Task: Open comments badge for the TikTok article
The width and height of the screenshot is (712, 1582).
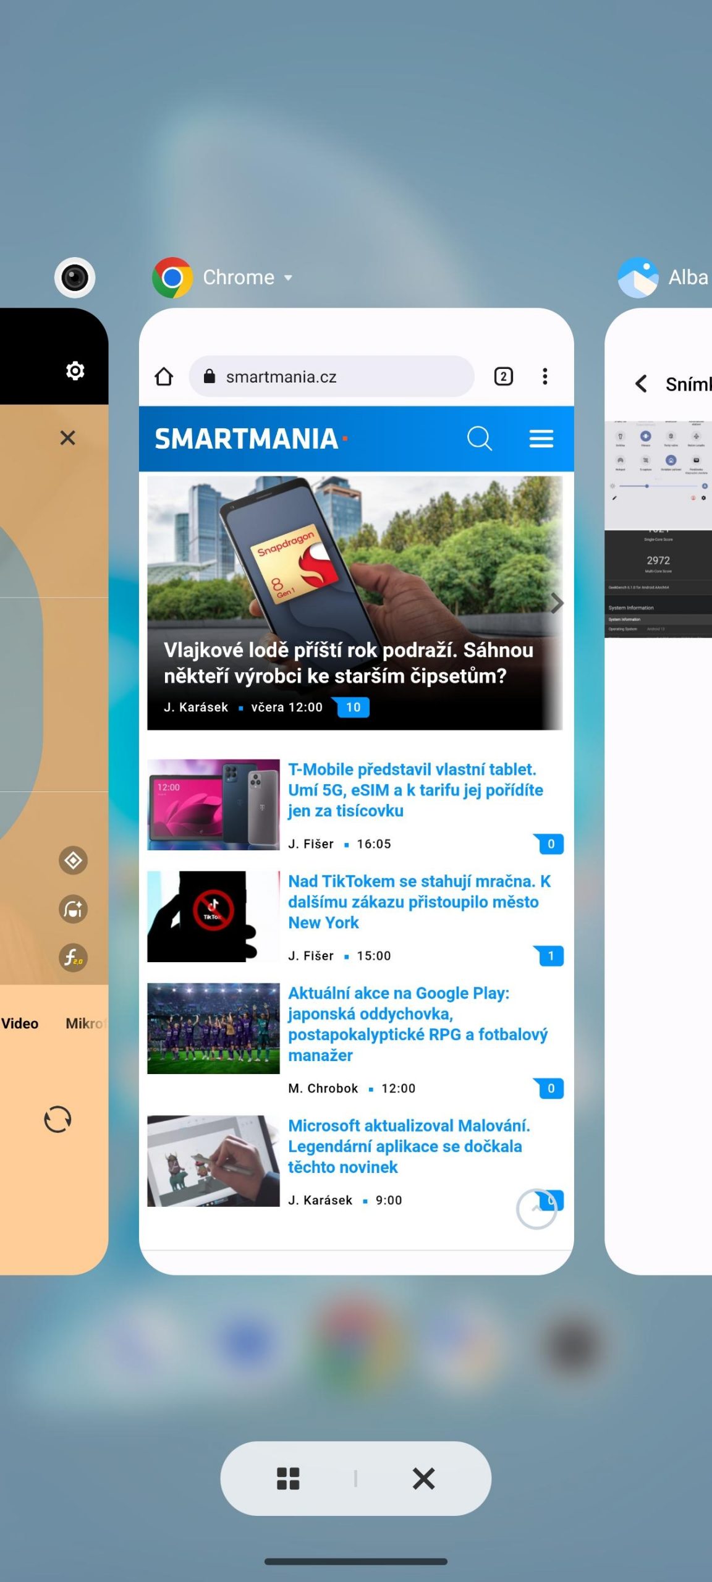Action: pyautogui.click(x=550, y=956)
